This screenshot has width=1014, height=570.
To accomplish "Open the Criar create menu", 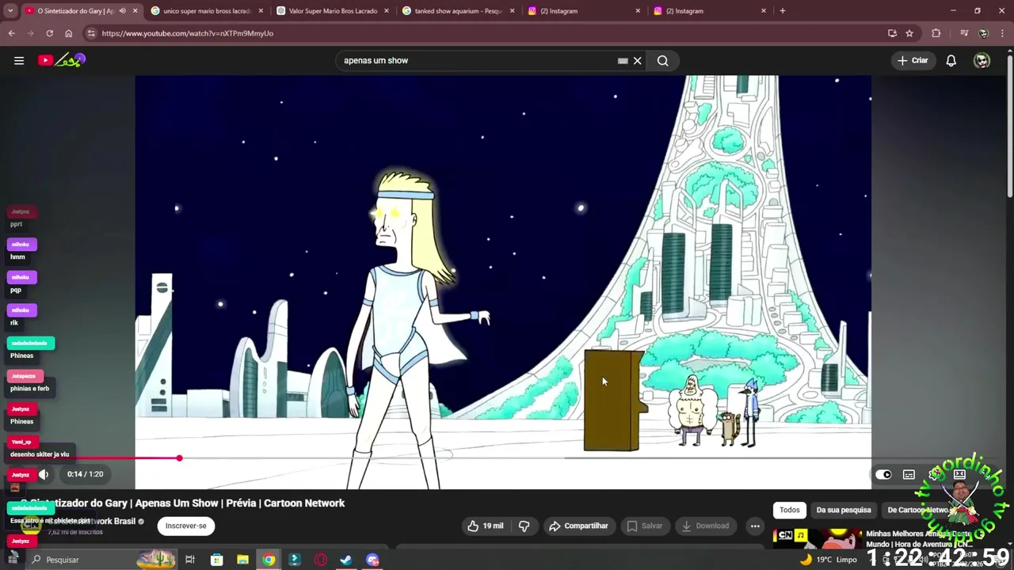I will (913, 60).
